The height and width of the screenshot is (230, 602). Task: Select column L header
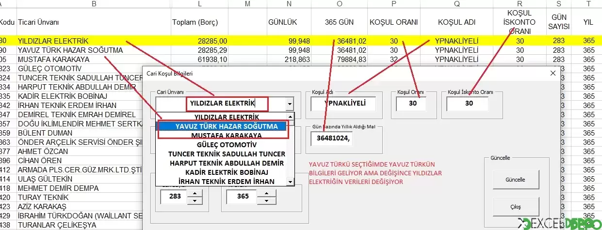pos(199,4)
